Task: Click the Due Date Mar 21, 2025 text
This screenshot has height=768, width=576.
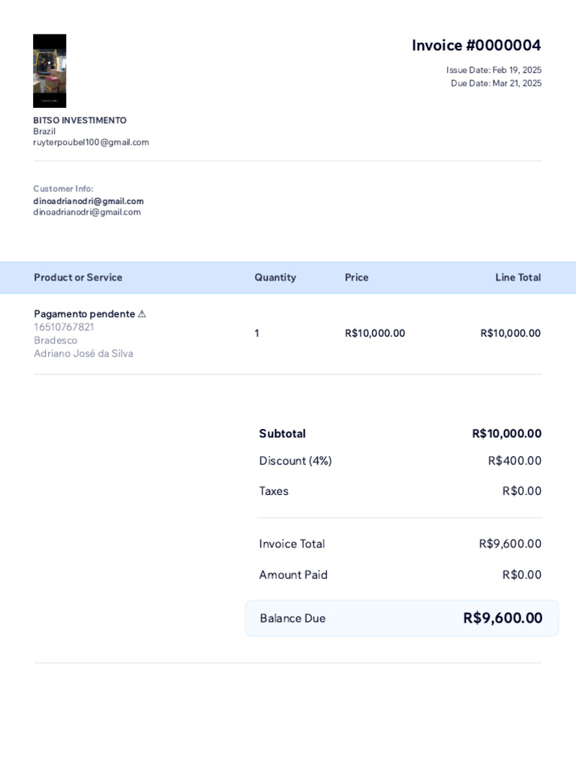Action: [496, 83]
